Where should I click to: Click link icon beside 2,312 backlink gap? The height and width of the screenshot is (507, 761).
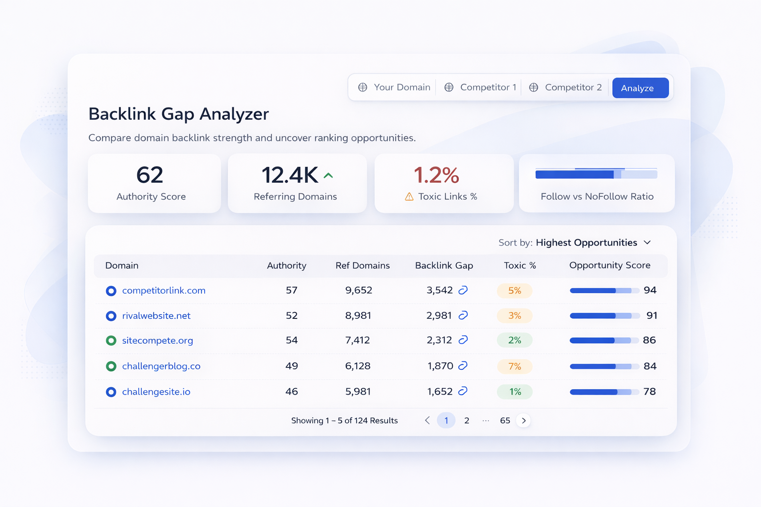coord(463,340)
